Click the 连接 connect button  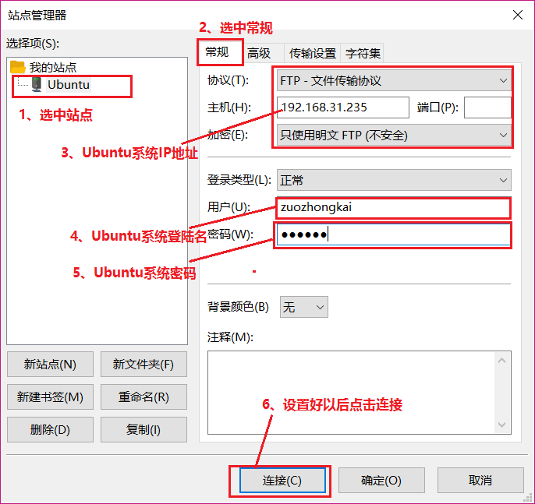coord(282,480)
